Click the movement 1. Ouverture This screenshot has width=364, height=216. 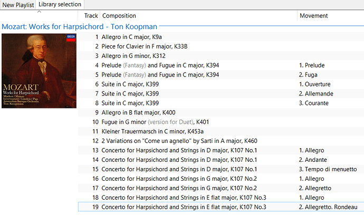[x=314, y=84]
